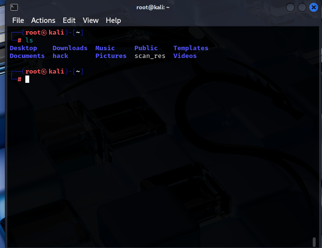
Task: Open the View menu
Action: click(91, 20)
